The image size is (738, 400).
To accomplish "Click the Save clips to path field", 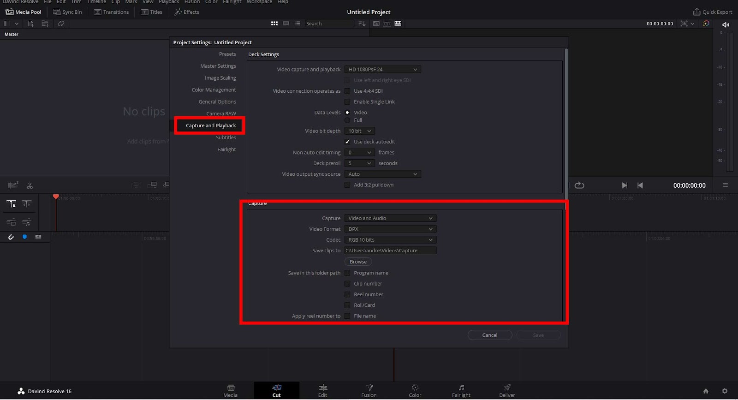I will click(x=390, y=251).
